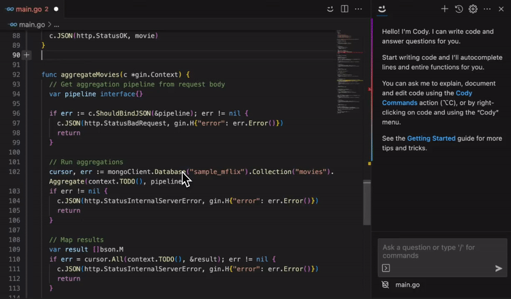The height and width of the screenshot is (299, 511).
Task: Expand the breadcrumb ellipsis after main.go
Action: point(56,24)
